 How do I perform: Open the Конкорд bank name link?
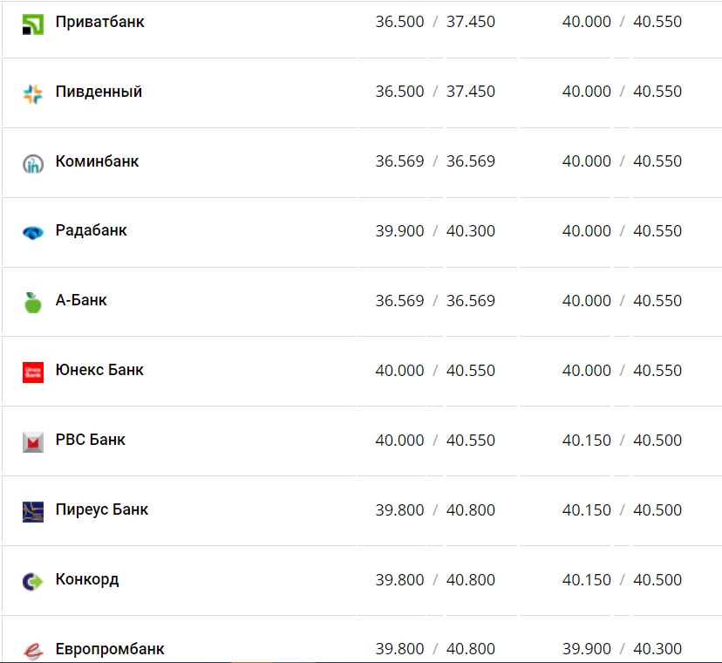coord(86,579)
